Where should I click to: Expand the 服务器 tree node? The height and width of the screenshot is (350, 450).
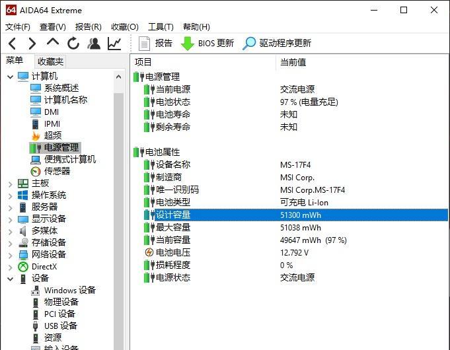(x=11, y=208)
